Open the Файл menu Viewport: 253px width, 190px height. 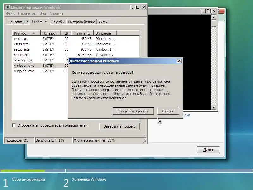coord(10,13)
